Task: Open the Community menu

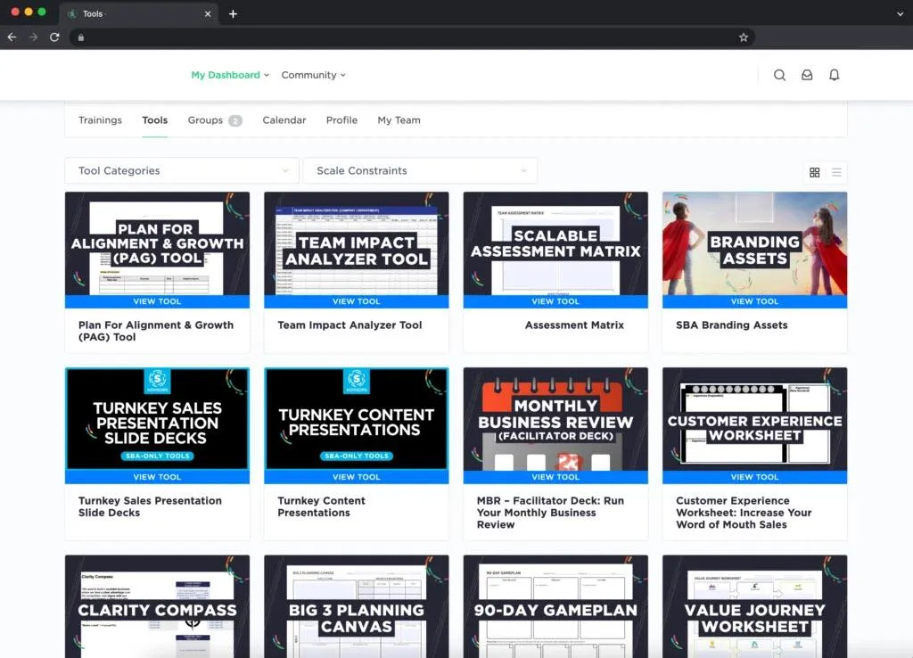Action: pyautogui.click(x=313, y=75)
